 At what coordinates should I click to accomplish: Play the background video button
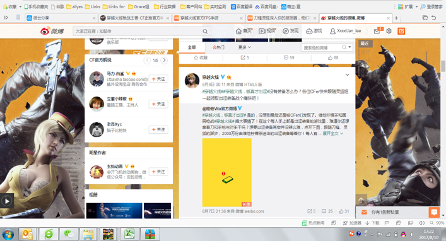[x=7, y=201]
